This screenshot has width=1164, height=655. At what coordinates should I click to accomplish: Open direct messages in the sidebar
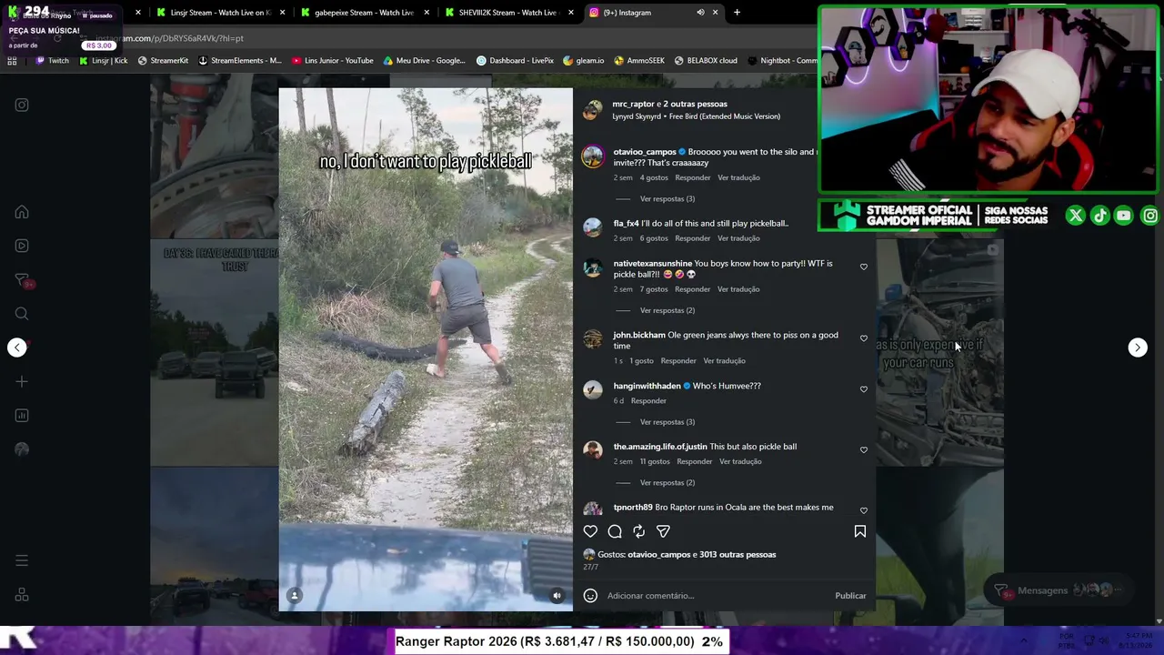(x=22, y=280)
